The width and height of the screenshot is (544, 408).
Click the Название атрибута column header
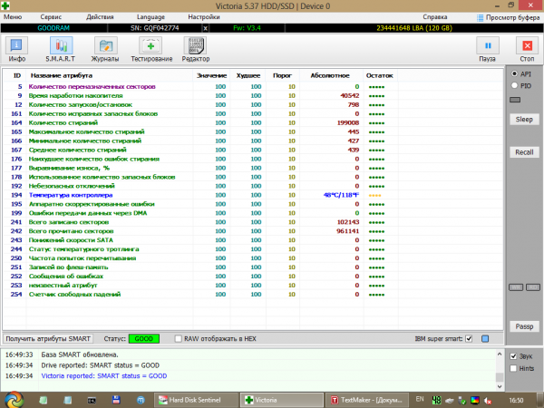59,74
